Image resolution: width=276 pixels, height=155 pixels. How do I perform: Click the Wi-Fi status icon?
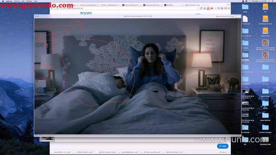click(250, 1)
